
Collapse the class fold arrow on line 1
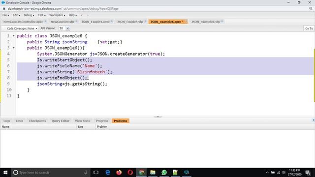(14, 36)
